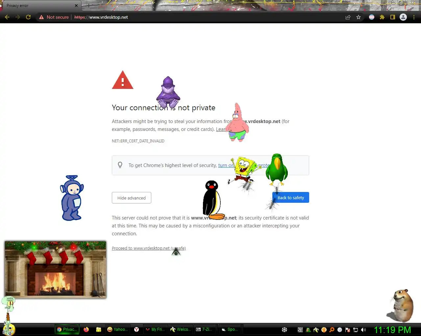Click the Hide advanced button
The image size is (421, 336).
(132, 198)
